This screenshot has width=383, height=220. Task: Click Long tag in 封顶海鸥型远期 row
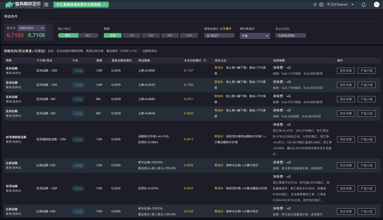click(x=78, y=140)
